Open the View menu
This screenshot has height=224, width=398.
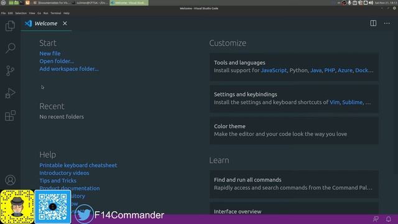(32, 13)
